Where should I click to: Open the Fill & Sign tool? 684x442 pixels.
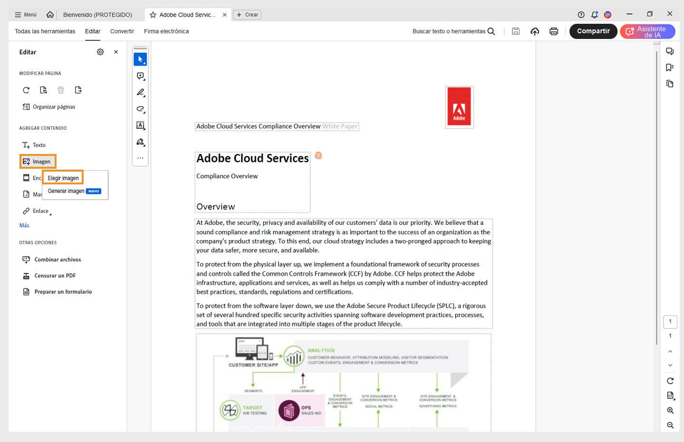tap(140, 142)
